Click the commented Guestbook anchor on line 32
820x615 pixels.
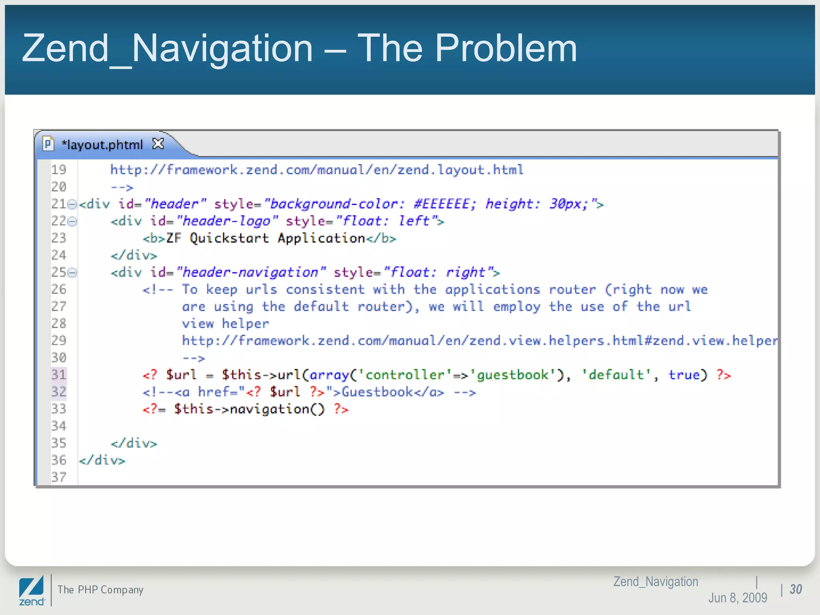309,392
